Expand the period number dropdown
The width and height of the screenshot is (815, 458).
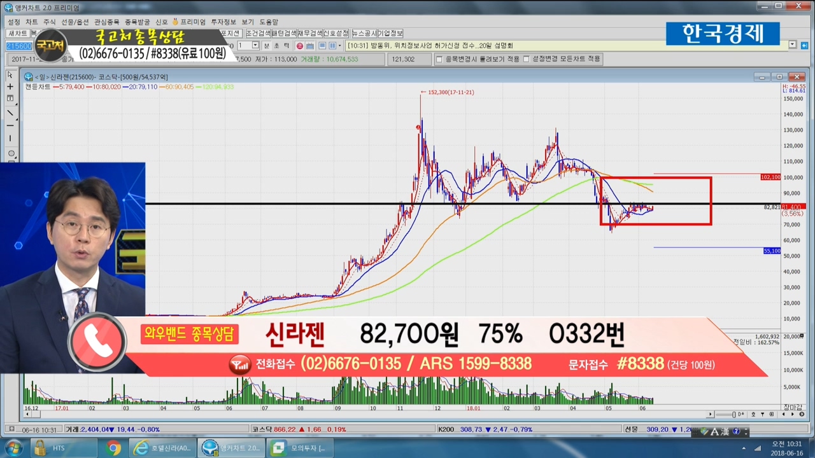pos(255,46)
